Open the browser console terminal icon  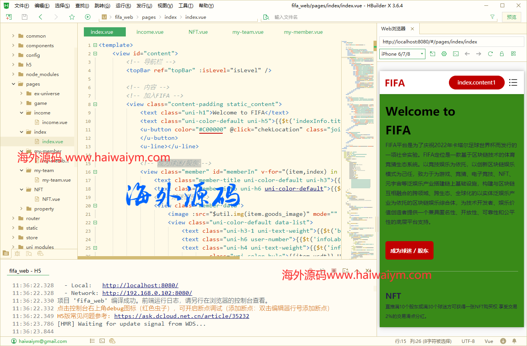click(x=456, y=54)
